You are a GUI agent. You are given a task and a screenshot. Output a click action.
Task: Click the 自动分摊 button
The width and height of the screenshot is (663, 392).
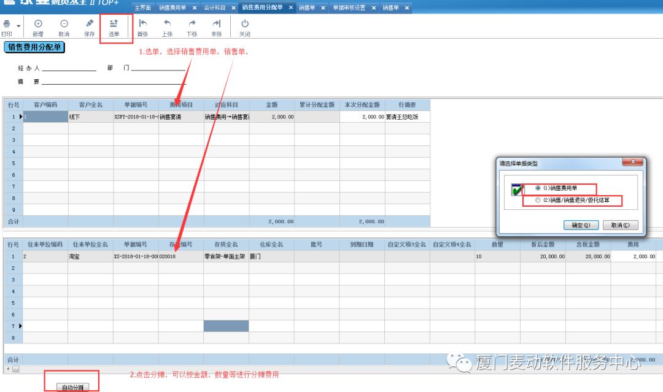tap(72, 388)
